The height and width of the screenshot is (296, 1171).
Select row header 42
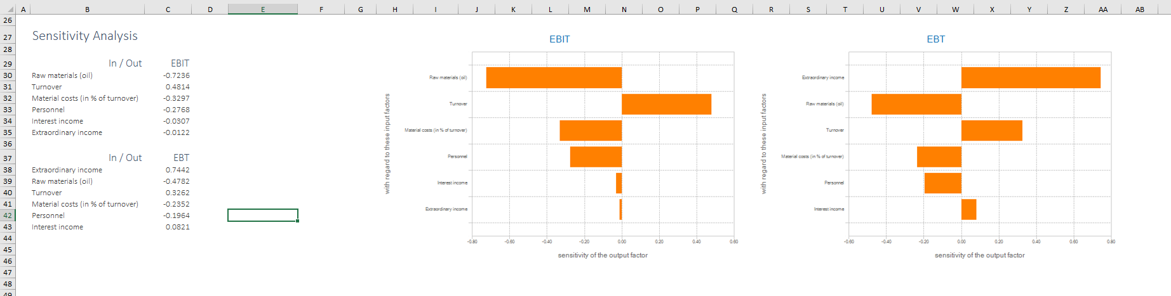click(x=8, y=216)
